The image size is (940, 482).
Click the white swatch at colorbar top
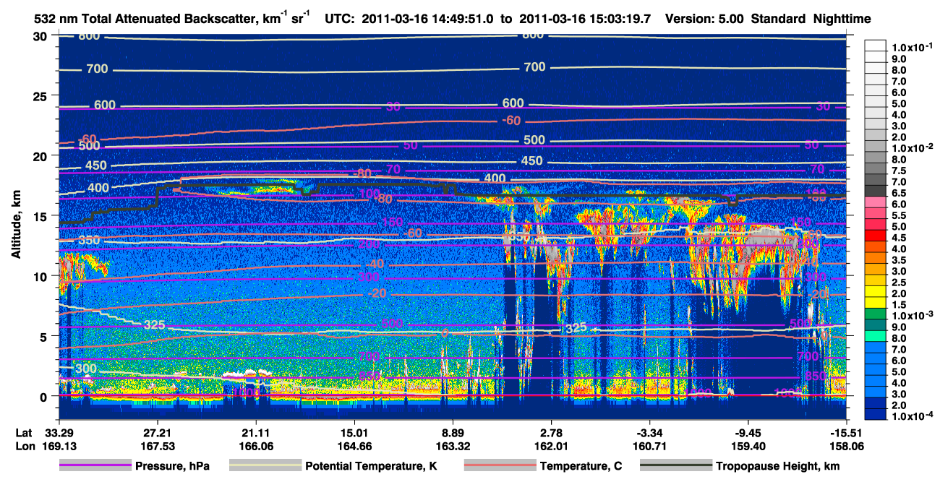[876, 46]
